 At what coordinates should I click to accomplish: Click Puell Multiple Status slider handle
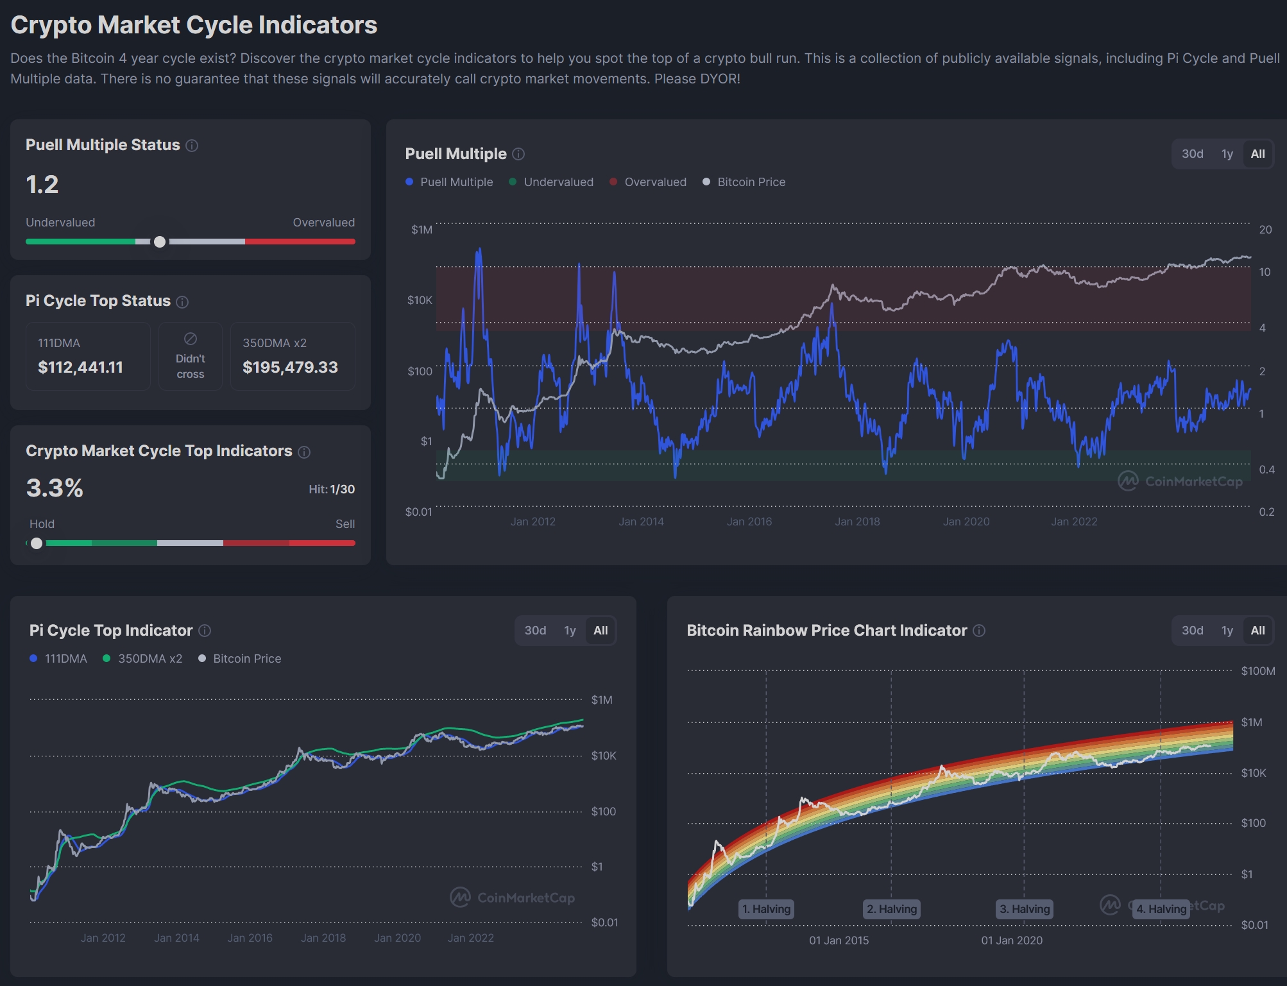pos(160,242)
